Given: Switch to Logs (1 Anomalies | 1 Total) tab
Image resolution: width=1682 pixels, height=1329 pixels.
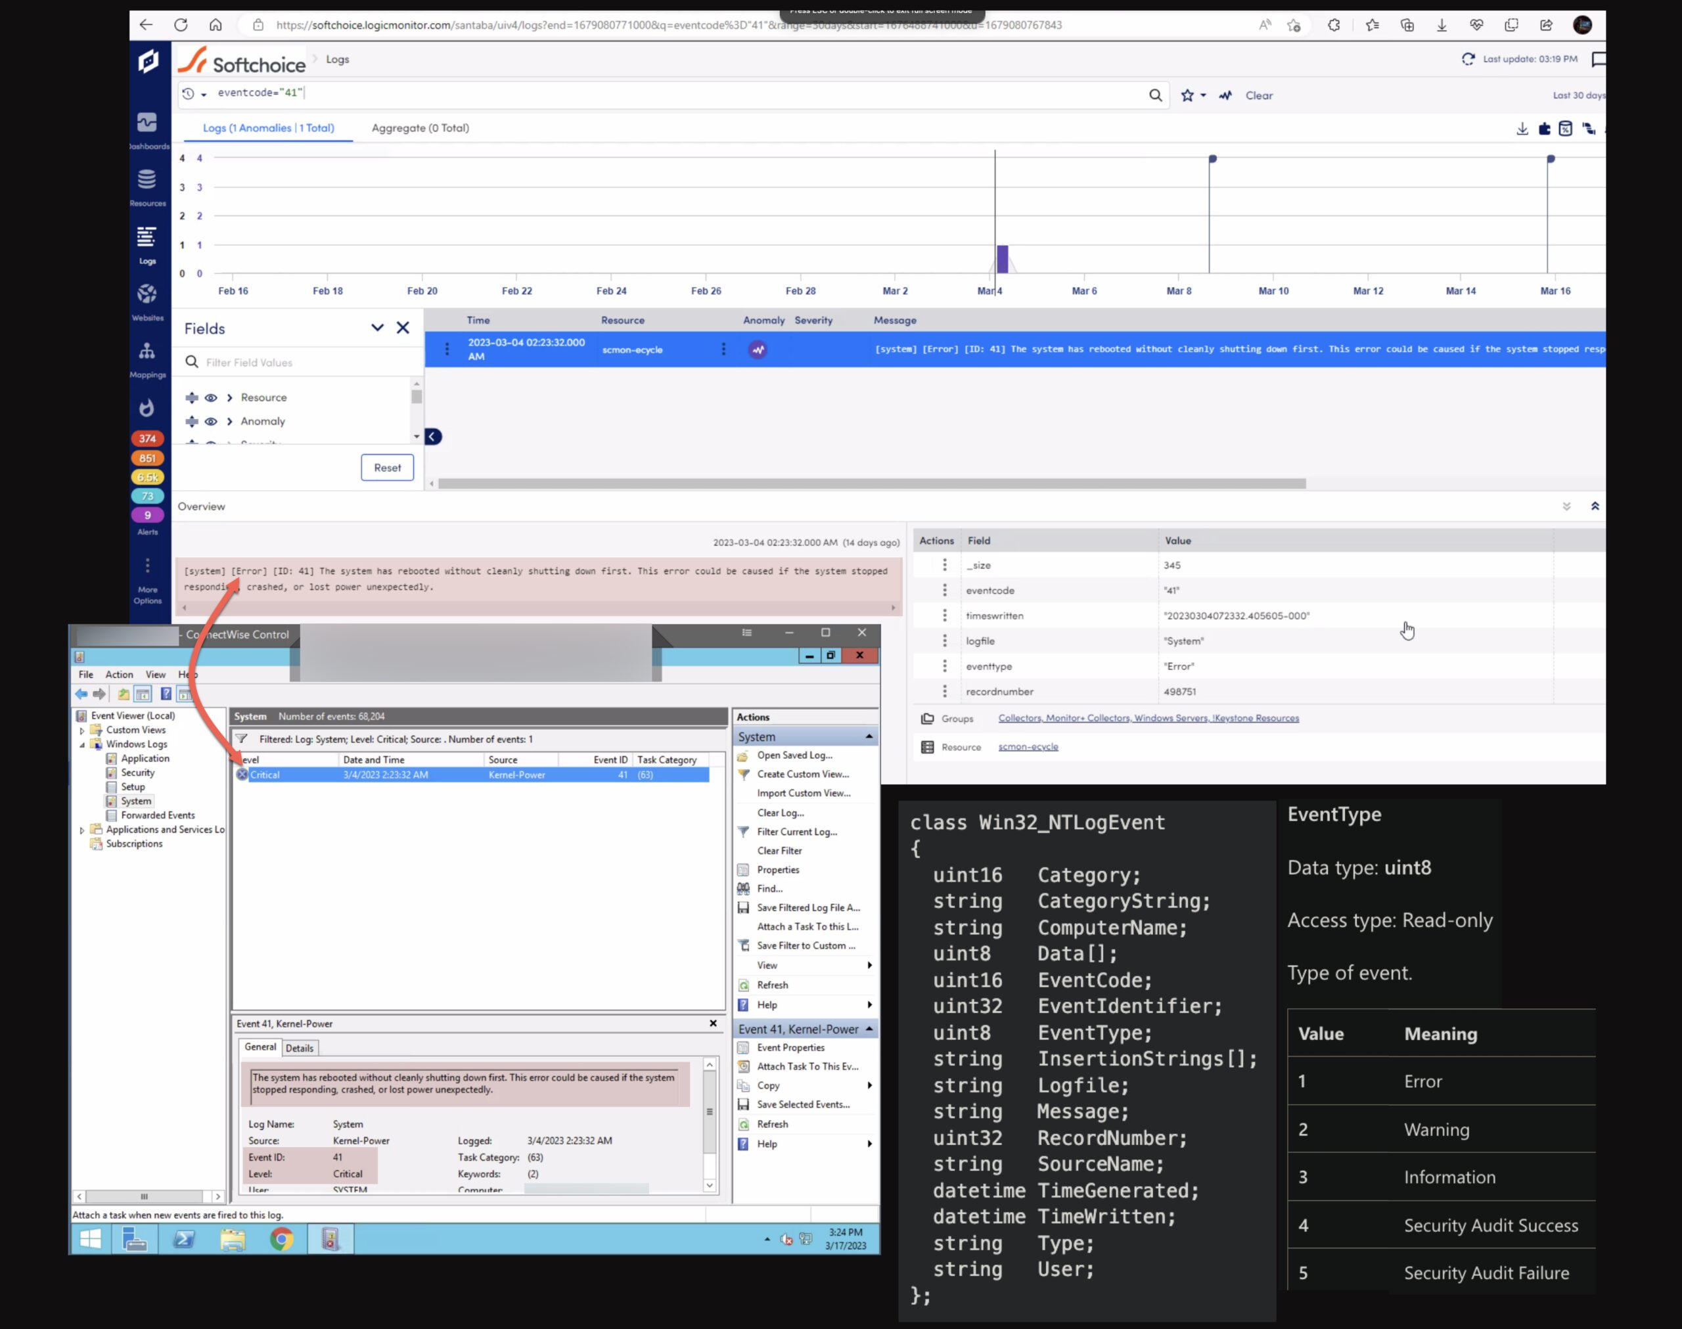Looking at the screenshot, I should point(269,127).
